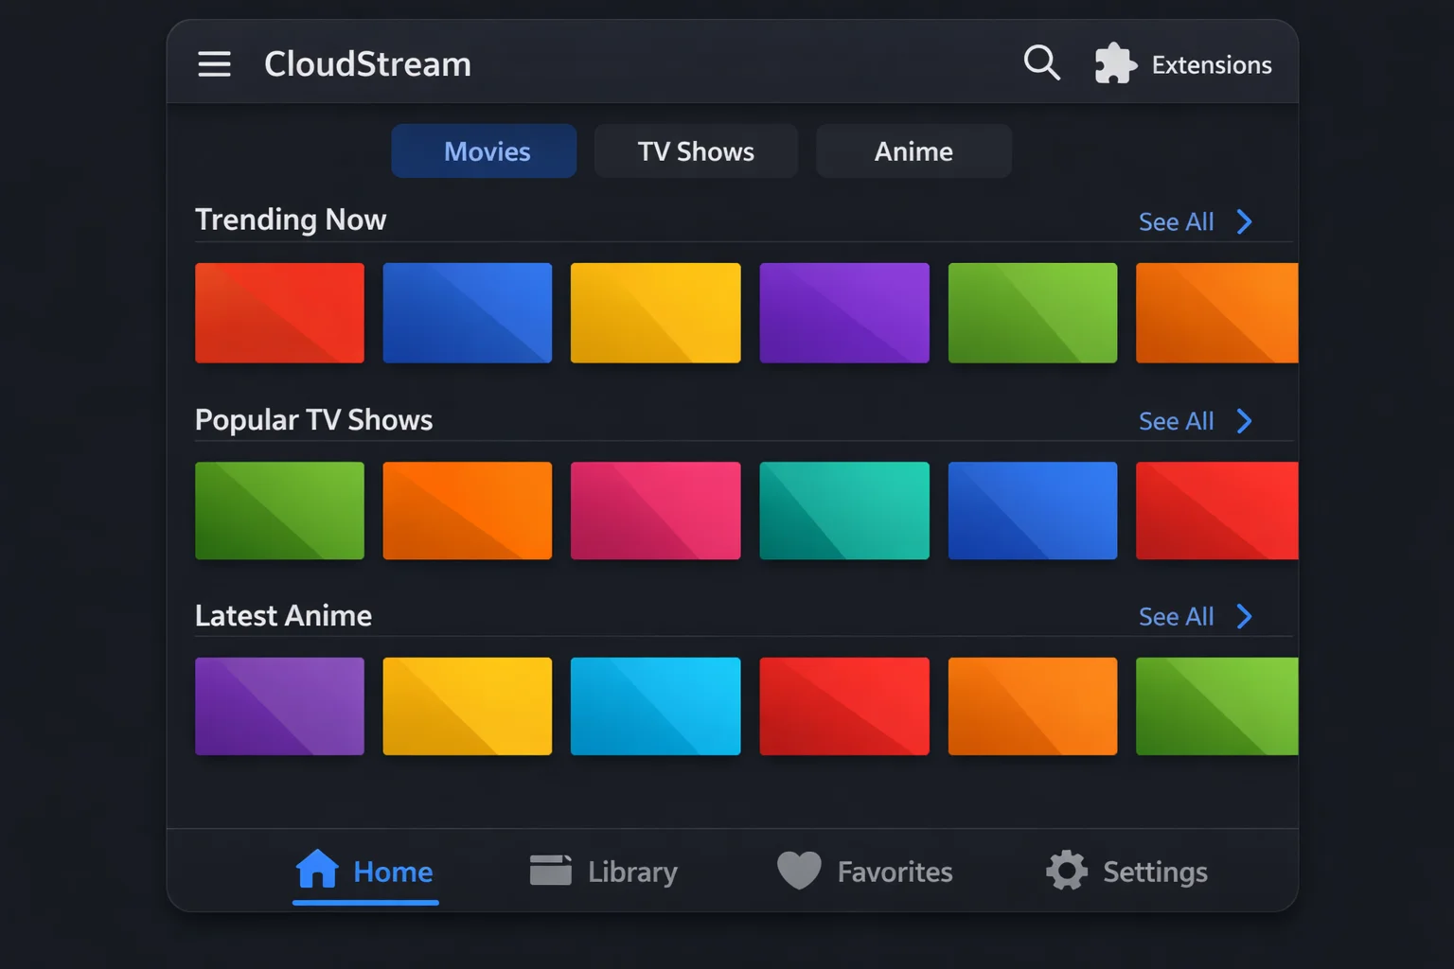
Task: Open the Library folder icon
Action: point(550,871)
